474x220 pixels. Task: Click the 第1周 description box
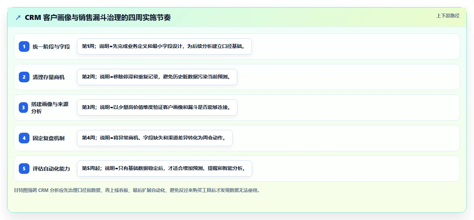(x=164, y=46)
